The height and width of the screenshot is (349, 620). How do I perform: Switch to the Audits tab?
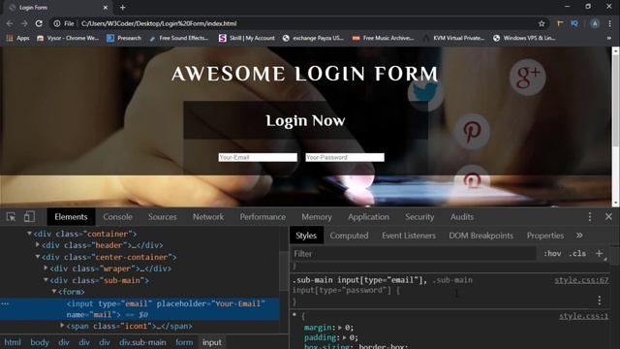pos(462,217)
